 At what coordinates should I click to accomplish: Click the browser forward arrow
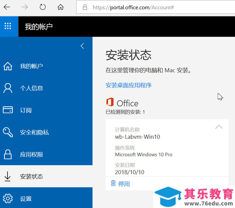(25, 7)
